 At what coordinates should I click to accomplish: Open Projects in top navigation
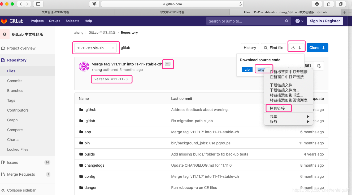pyautogui.click(x=37, y=21)
